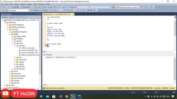Select the Indexes folder in the tree
Screen dimensions: 177x99
tap(21, 64)
